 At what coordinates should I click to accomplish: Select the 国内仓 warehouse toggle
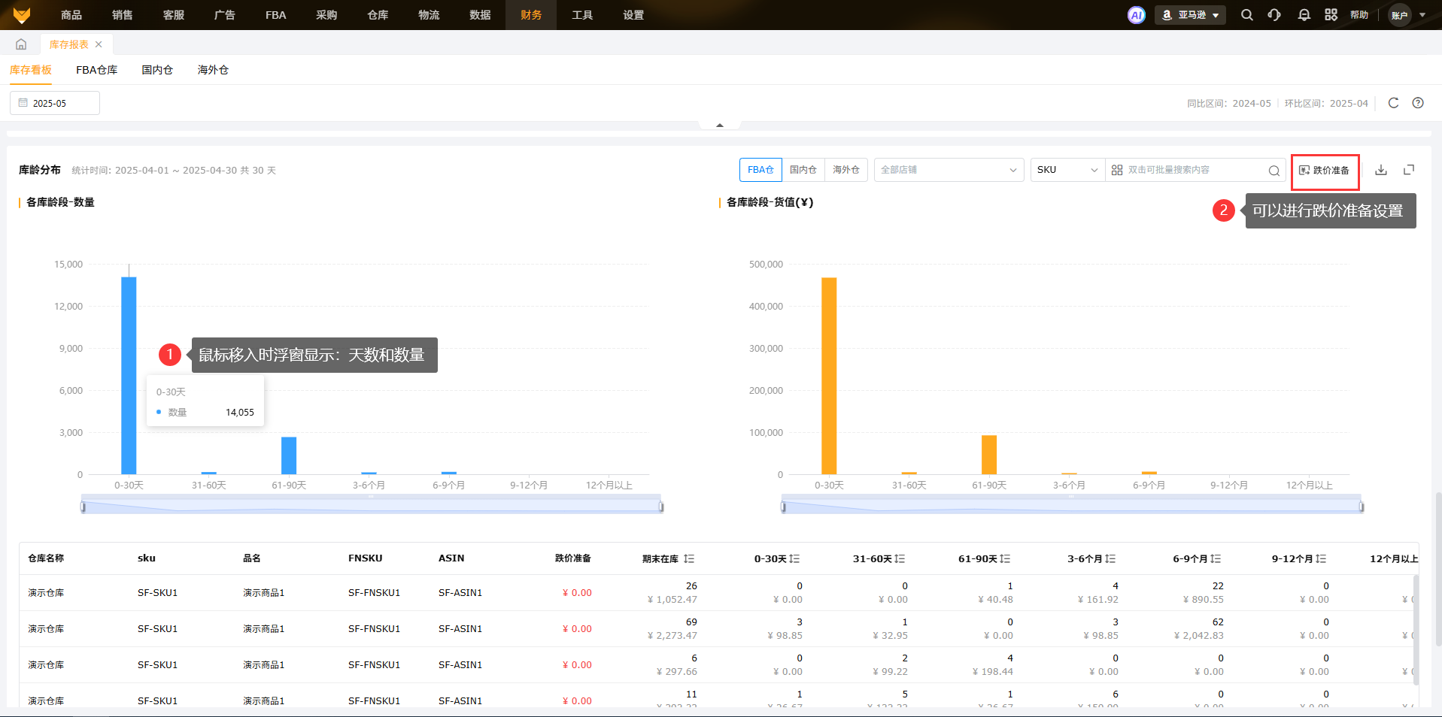pos(803,170)
